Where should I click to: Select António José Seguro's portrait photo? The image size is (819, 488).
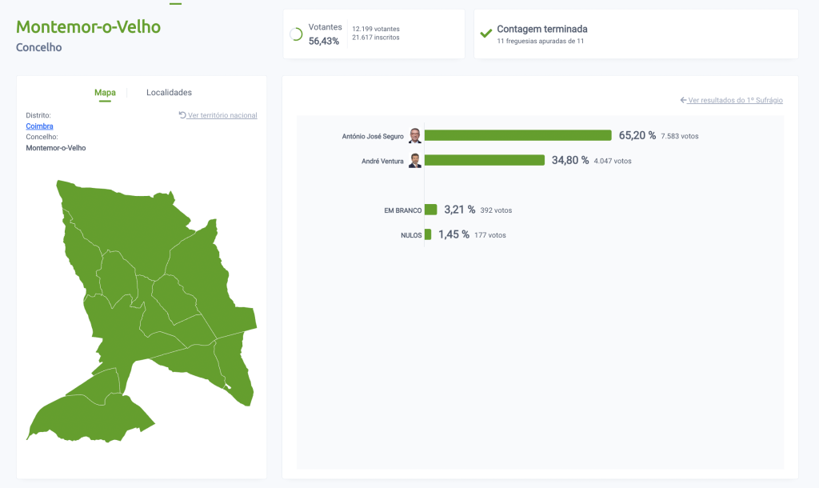point(414,136)
